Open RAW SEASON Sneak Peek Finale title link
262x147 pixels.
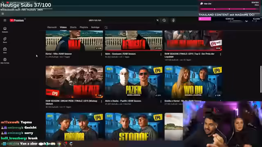point(71,102)
